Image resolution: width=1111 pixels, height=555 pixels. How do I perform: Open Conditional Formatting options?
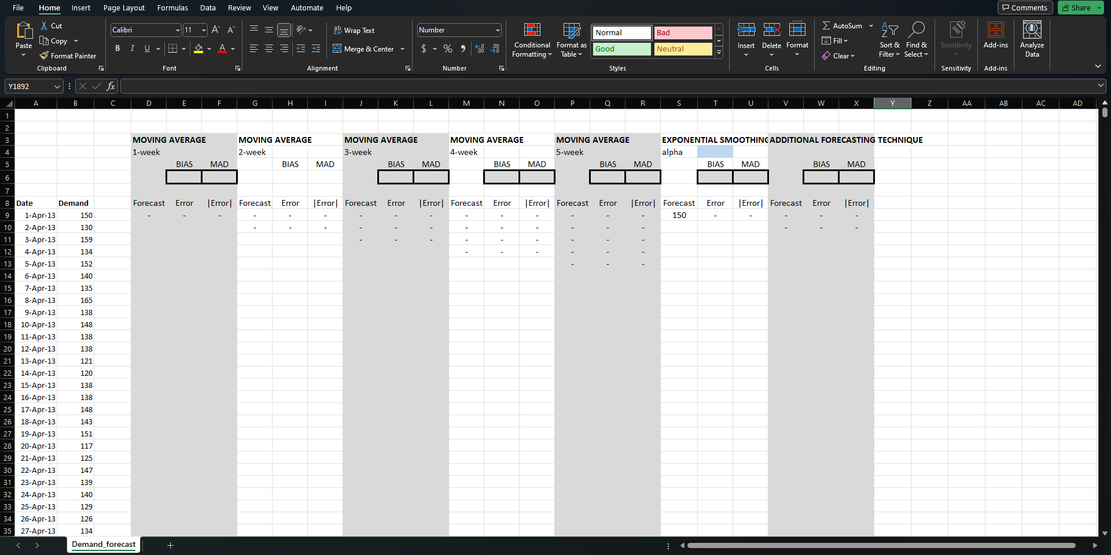click(531, 40)
